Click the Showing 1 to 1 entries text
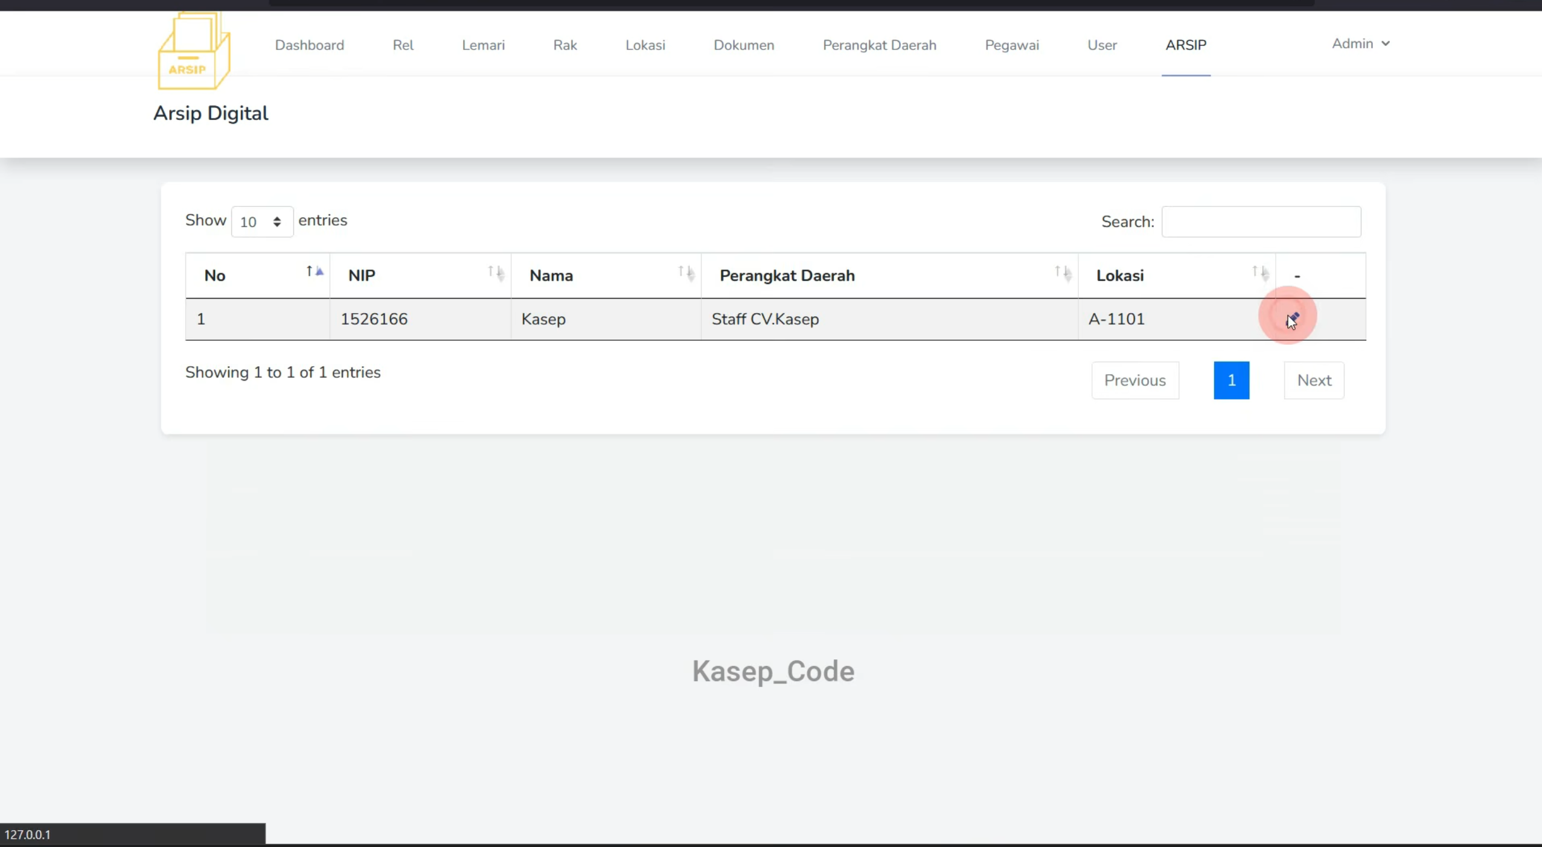This screenshot has width=1542, height=847. [x=283, y=372]
